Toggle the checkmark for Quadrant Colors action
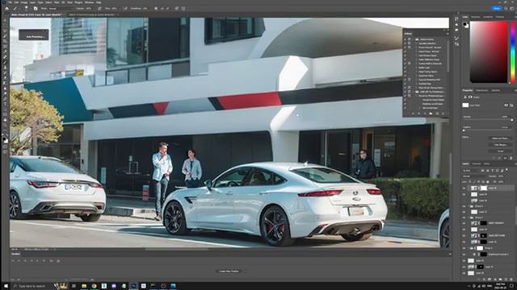The height and width of the screenshot is (290, 517). point(406,76)
